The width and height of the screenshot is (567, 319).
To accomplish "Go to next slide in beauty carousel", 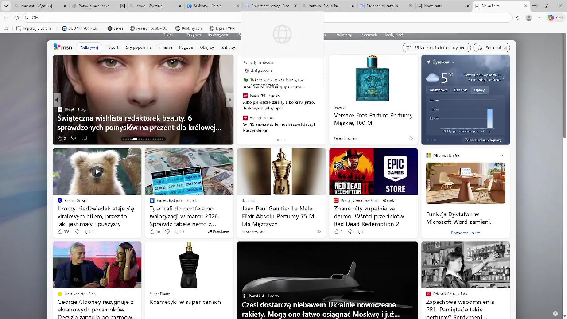I will (x=229, y=100).
